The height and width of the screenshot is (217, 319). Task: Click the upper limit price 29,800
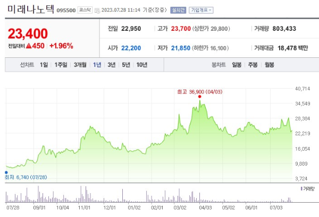(x=219, y=29)
